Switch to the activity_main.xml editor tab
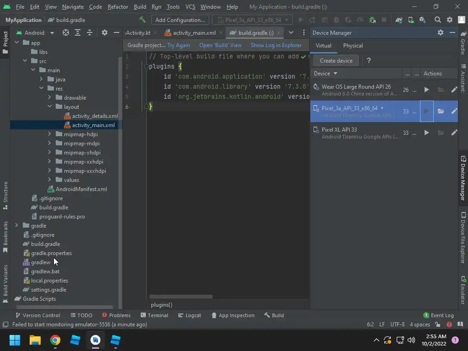 194,33
